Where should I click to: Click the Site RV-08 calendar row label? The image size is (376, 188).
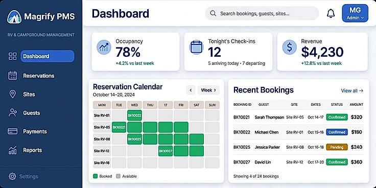pos(102,139)
